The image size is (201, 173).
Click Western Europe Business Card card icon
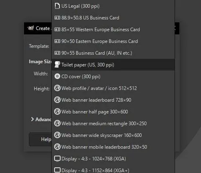pyautogui.click(x=57, y=30)
